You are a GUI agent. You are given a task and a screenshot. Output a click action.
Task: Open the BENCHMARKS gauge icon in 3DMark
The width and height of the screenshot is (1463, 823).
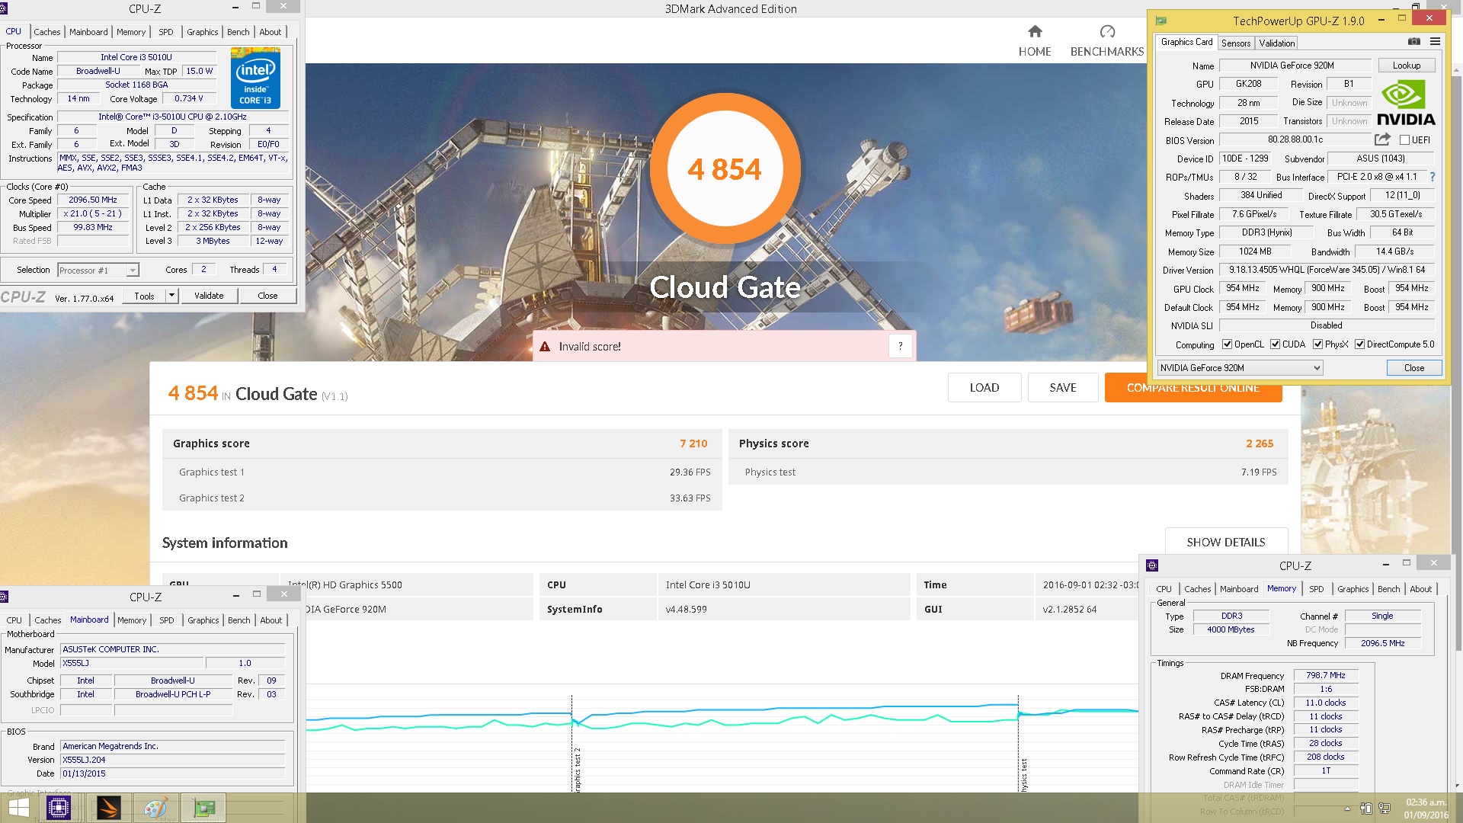(1107, 31)
